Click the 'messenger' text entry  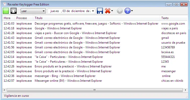click(168, 71)
